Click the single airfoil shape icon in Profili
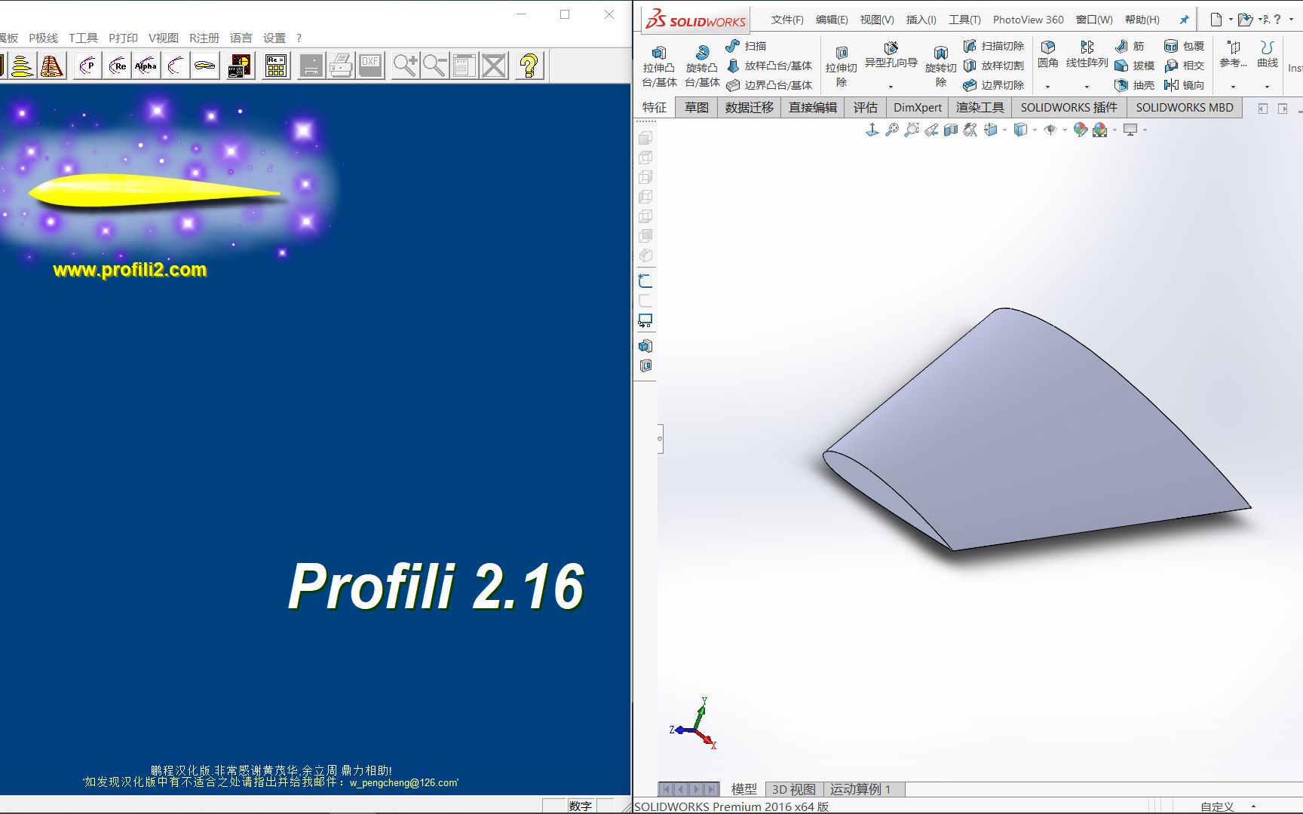The width and height of the screenshot is (1303, 814). pyautogui.click(x=204, y=66)
